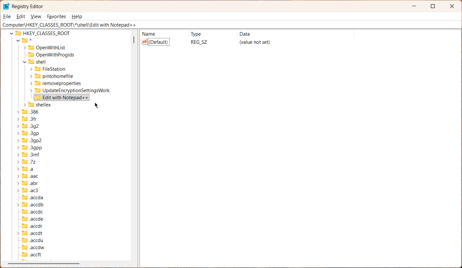The height and width of the screenshot is (268, 462).
Task: Select the removeproperties key
Action: click(62, 83)
